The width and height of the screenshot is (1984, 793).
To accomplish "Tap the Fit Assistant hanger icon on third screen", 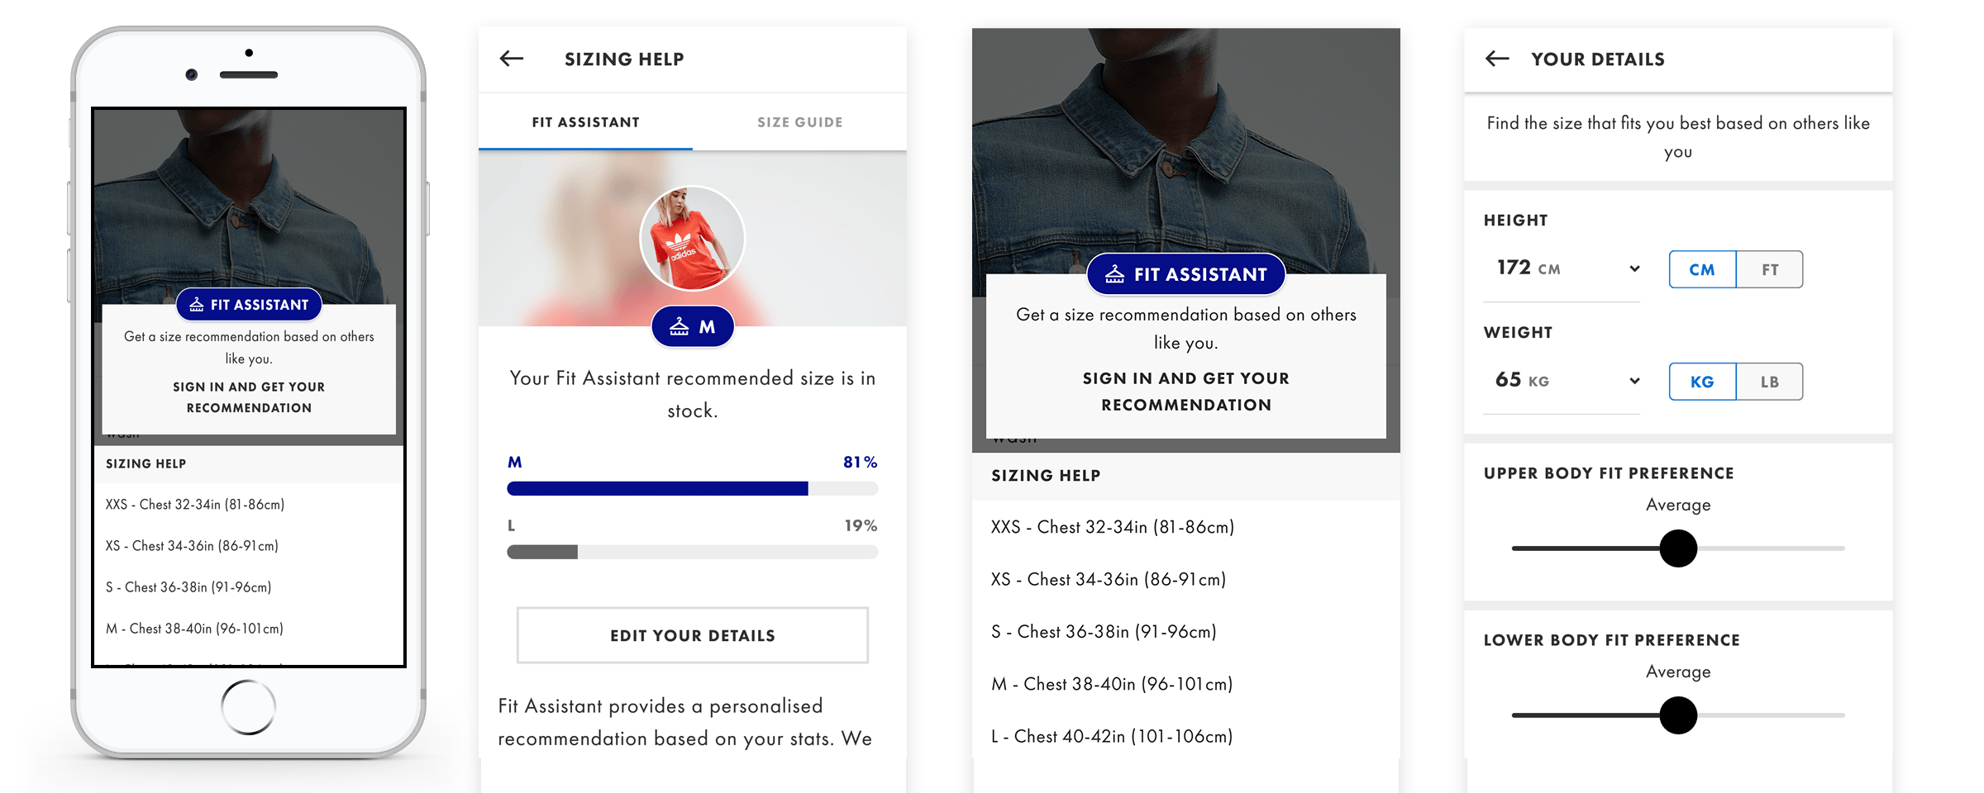I will pyautogui.click(x=1114, y=273).
